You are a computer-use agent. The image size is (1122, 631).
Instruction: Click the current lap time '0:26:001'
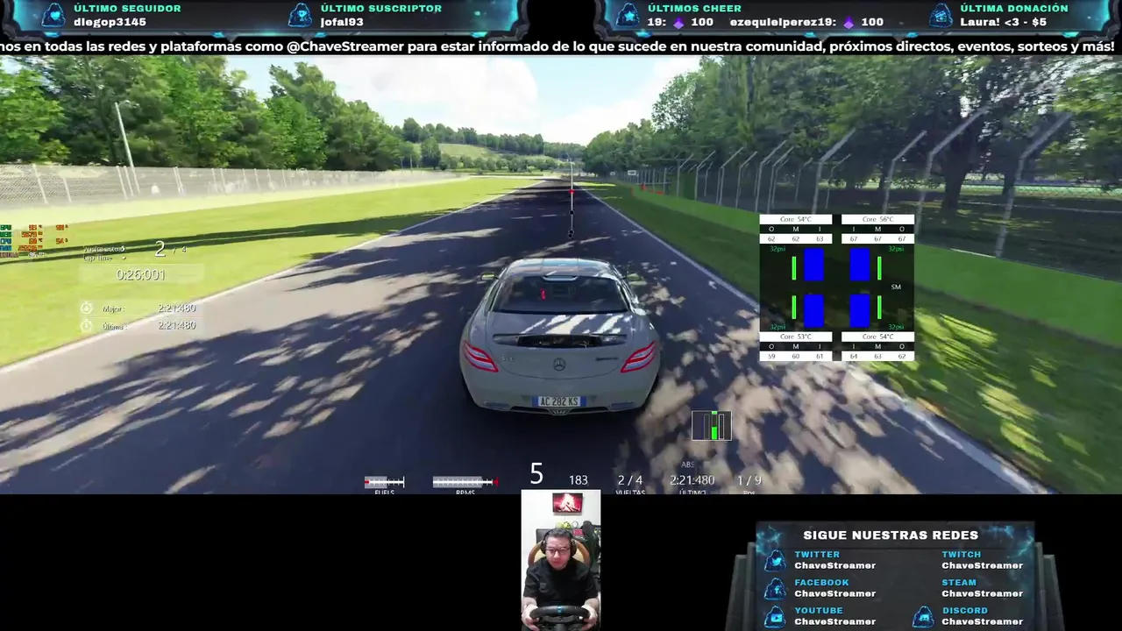140,274
